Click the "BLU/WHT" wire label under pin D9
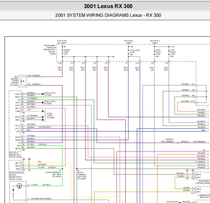210x203 pixels. coord(166,69)
